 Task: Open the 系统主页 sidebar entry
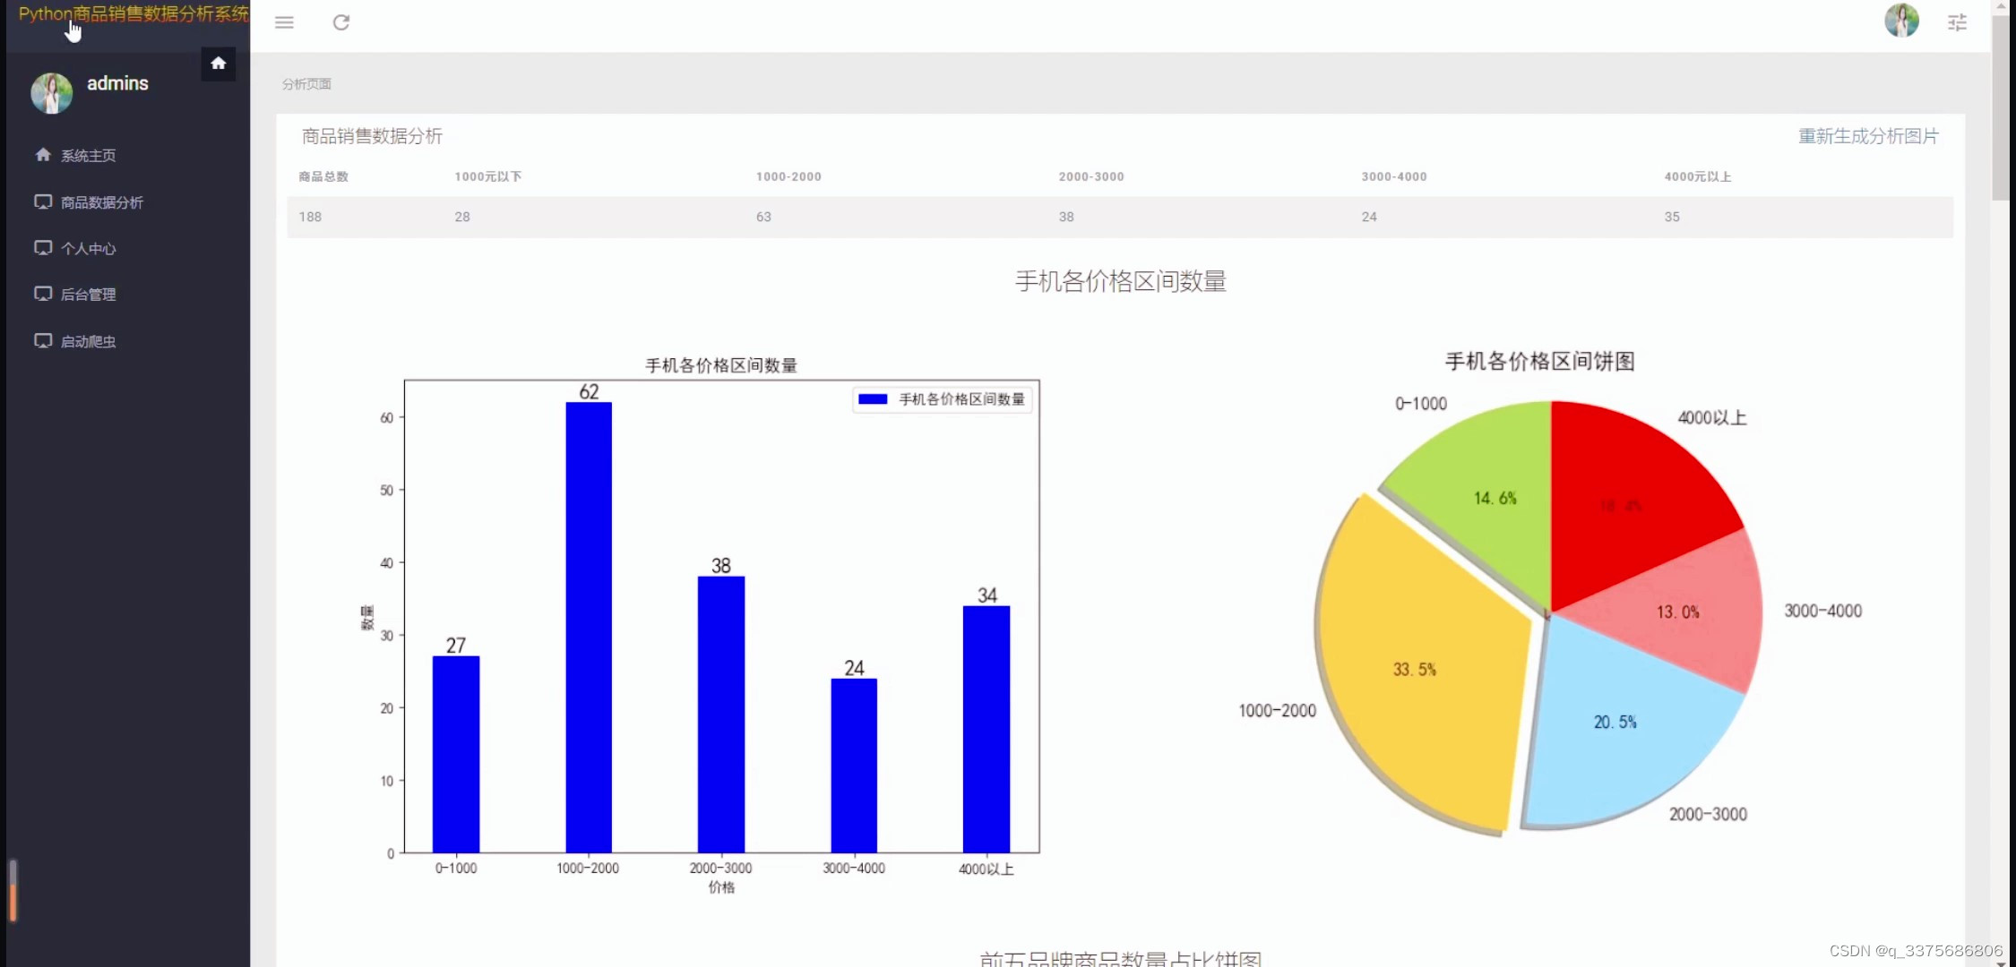tap(87, 155)
